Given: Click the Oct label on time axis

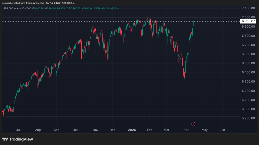Looking at the screenshot, I should (75, 130).
